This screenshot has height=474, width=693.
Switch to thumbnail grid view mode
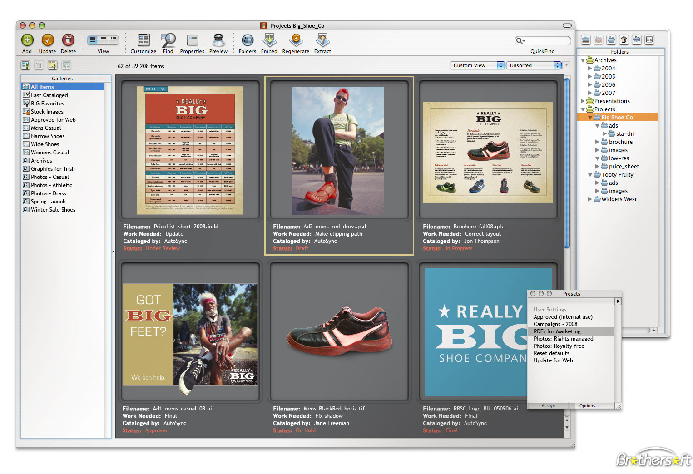93,40
